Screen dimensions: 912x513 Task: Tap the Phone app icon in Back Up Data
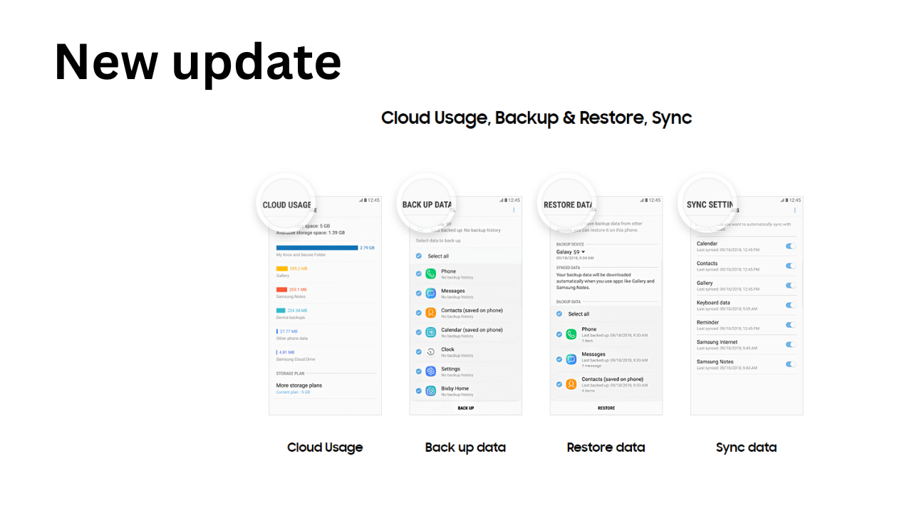click(x=430, y=274)
